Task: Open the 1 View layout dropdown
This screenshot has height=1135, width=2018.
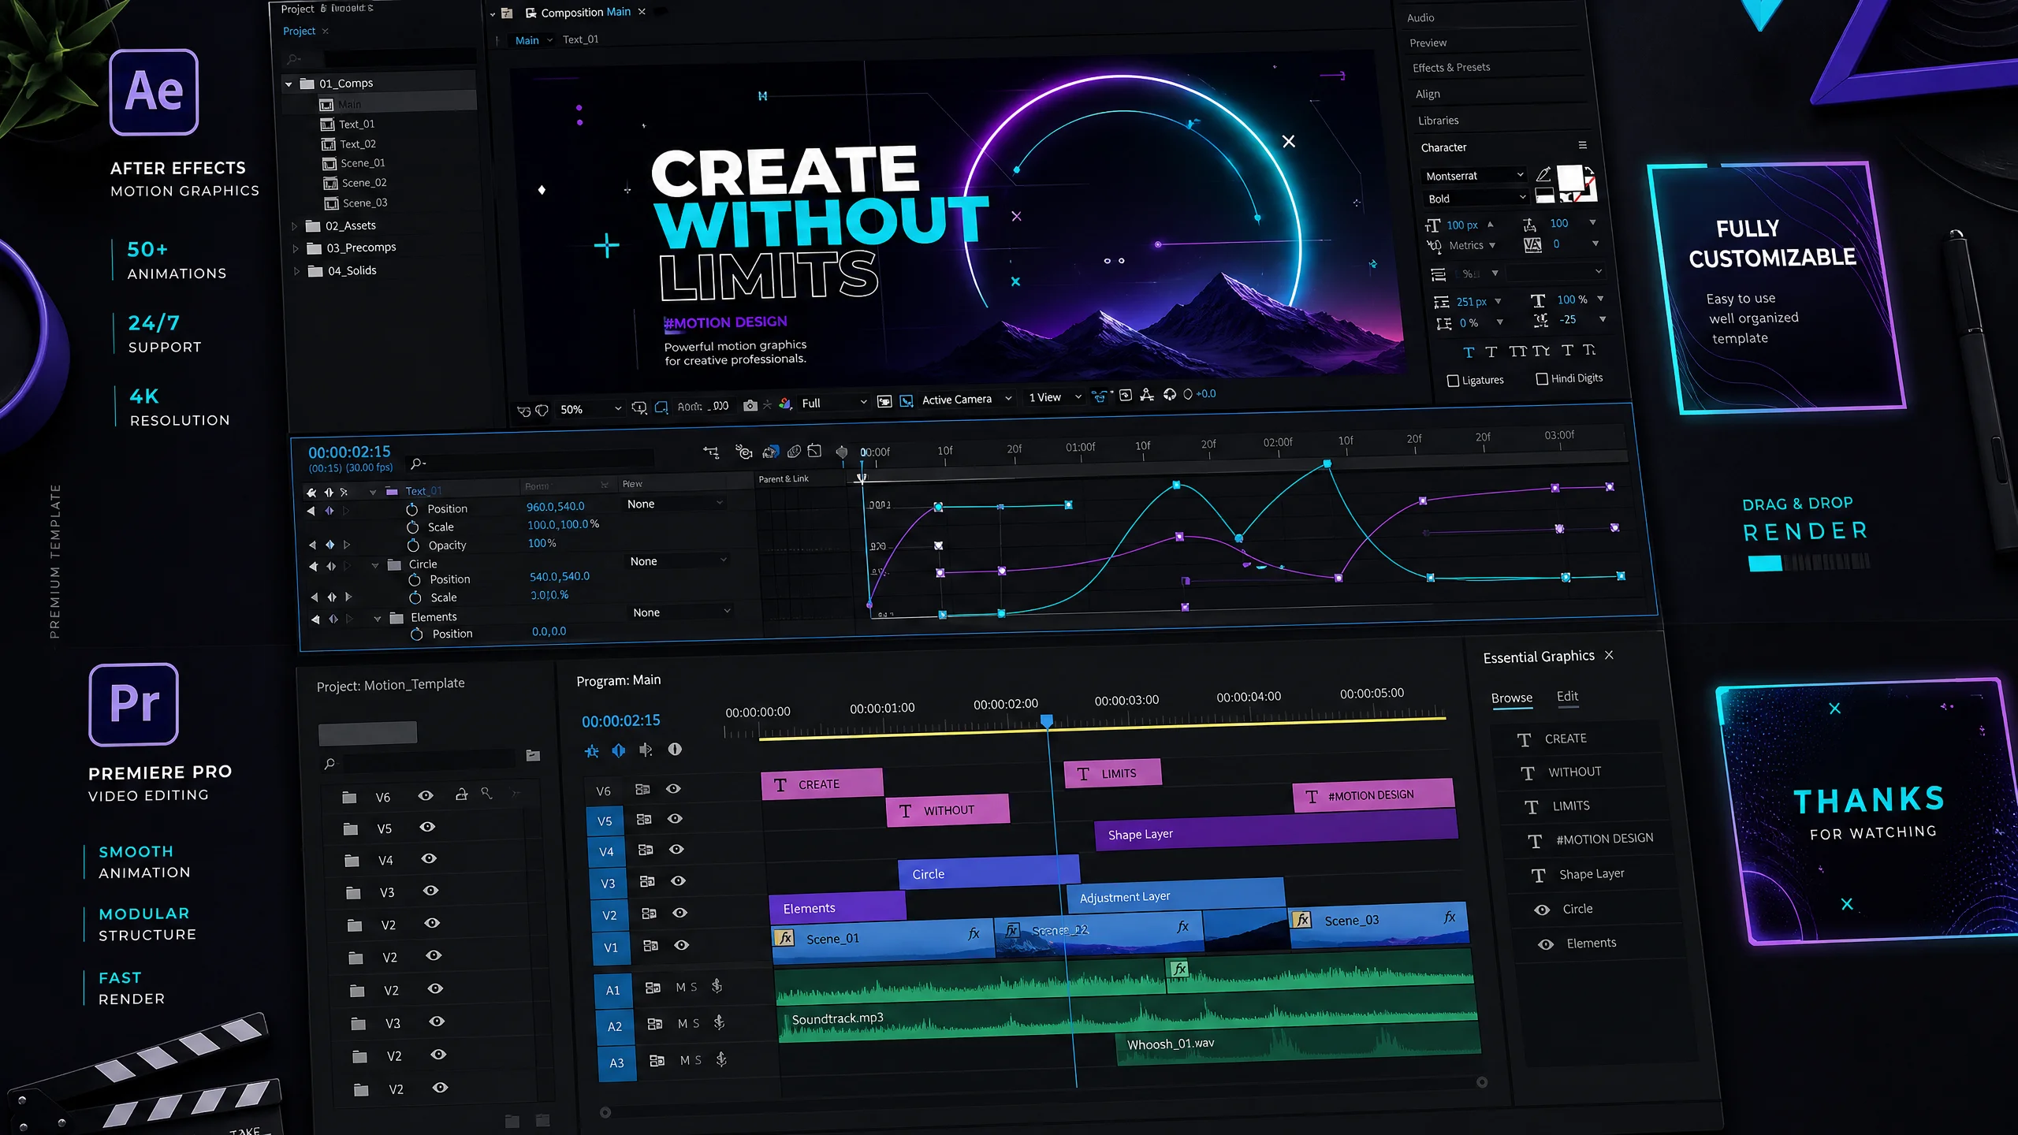Action: (1055, 397)
